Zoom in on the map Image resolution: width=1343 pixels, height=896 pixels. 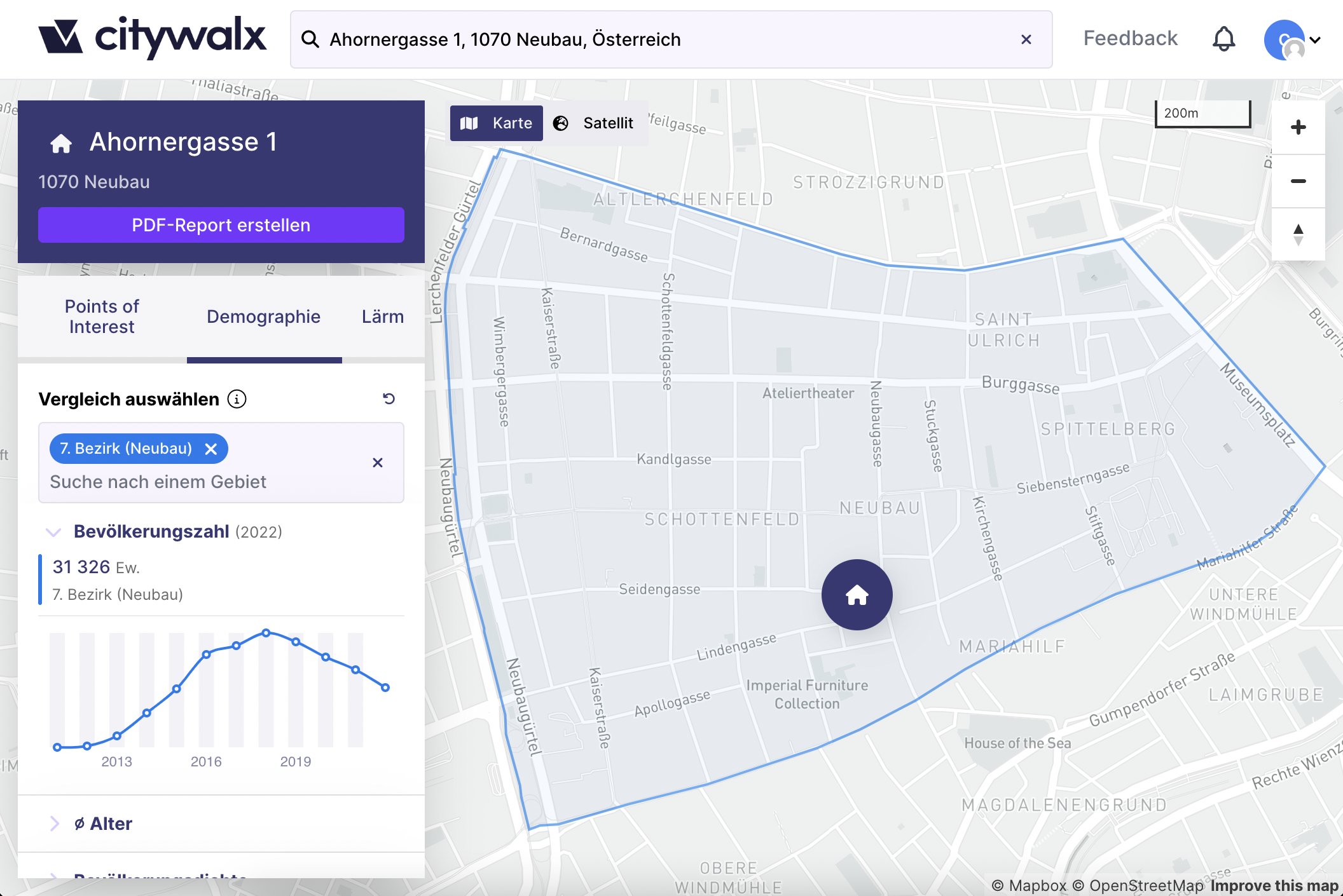pos(1298,127)
